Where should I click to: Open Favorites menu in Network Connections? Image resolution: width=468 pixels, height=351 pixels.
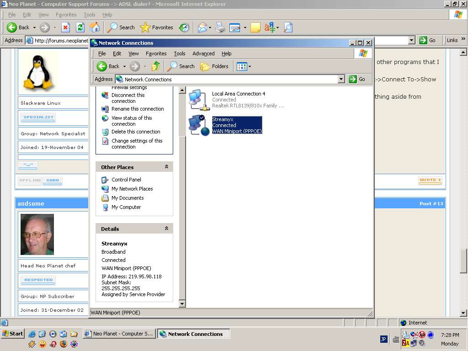click(x=156, y=54)
